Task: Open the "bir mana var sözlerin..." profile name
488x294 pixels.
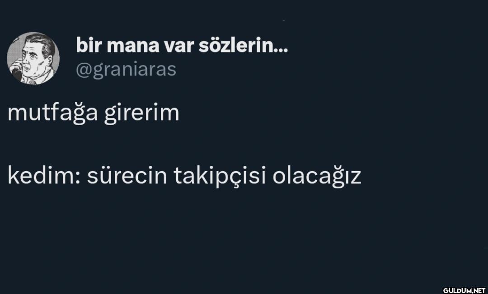Action: tap(181, 45)
